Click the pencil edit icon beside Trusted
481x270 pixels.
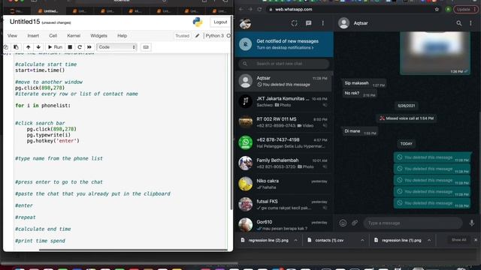point(197,36)
